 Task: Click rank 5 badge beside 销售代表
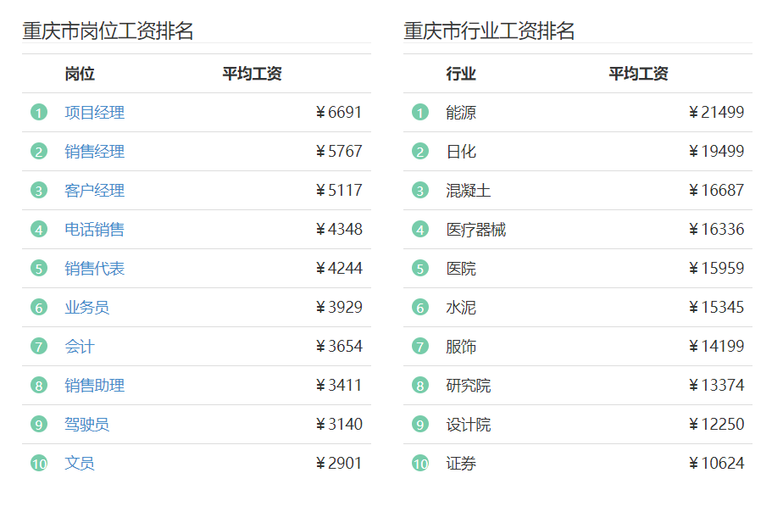click(39, 268)
